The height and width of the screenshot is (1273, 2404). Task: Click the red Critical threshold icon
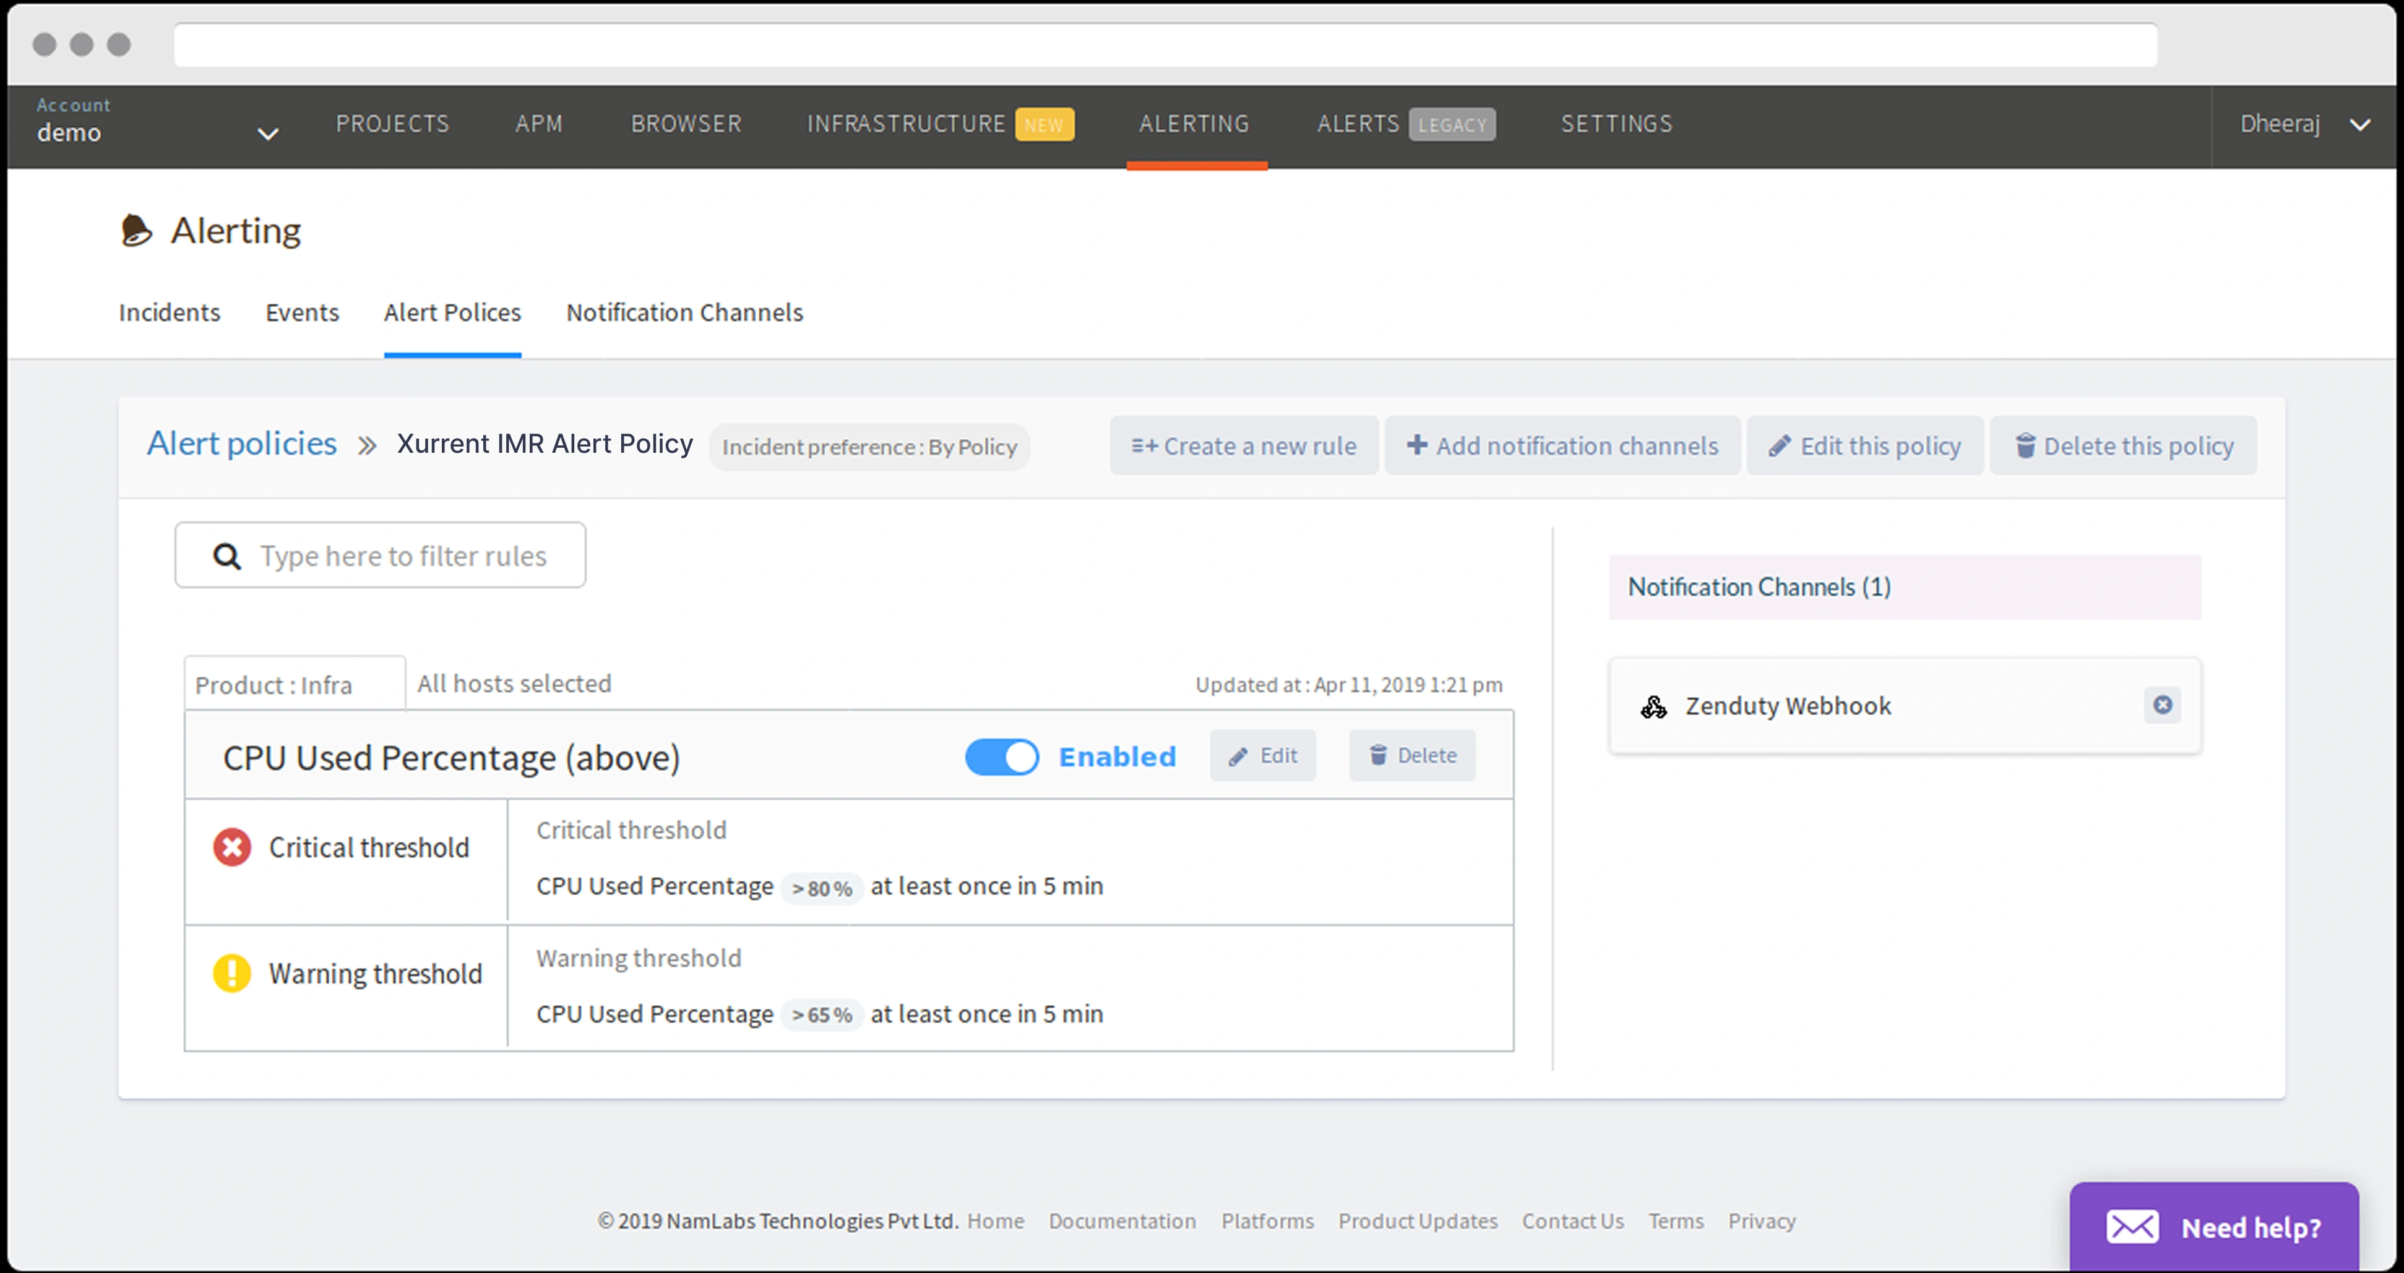(231, 847)
